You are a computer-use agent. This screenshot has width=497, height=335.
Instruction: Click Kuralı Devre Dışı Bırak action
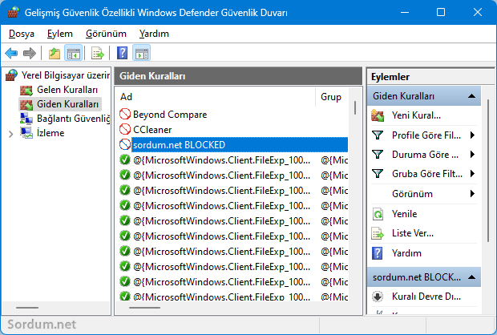426,297
